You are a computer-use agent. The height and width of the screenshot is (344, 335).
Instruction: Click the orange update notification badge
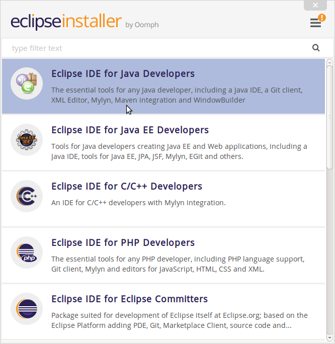pyautogui.click(x=322, y=18)
